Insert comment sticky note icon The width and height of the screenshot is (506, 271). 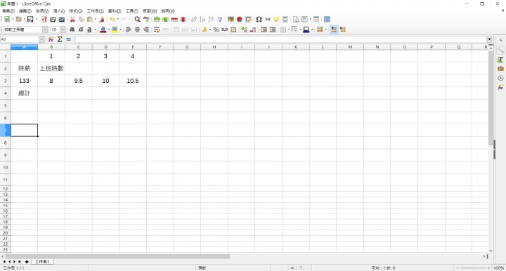[x=276, y=20]
